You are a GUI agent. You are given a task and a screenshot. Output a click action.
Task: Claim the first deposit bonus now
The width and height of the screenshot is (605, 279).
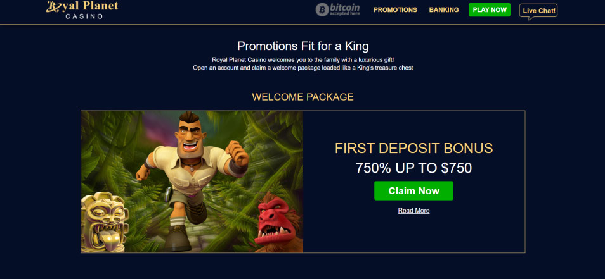click(x=413, y=191)
